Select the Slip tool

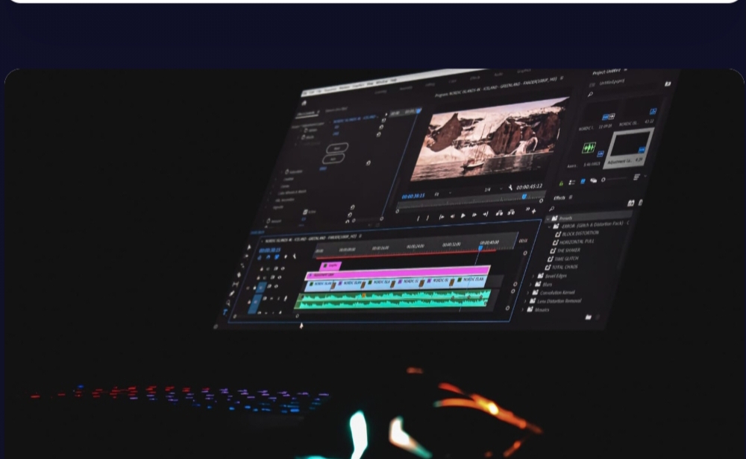tap(235, 284)
